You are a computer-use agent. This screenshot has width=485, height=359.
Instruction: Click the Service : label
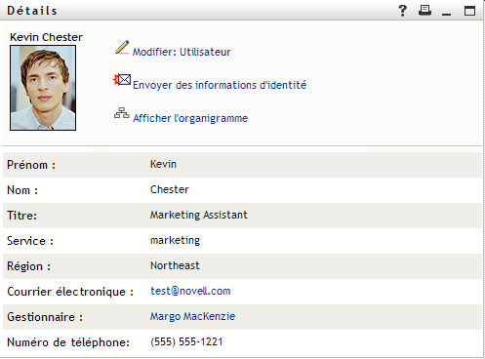(x=30, y=241)
